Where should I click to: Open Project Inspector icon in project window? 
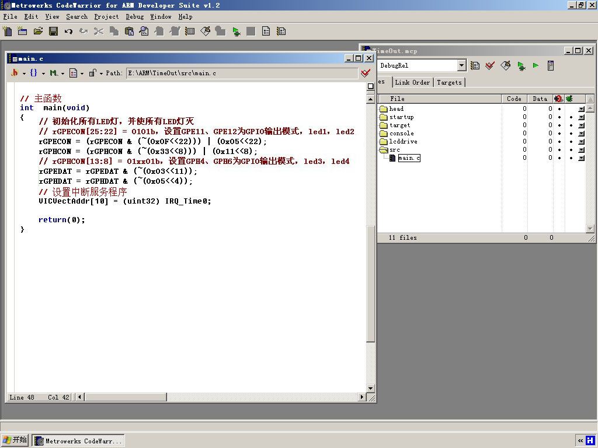click(551, 65)
